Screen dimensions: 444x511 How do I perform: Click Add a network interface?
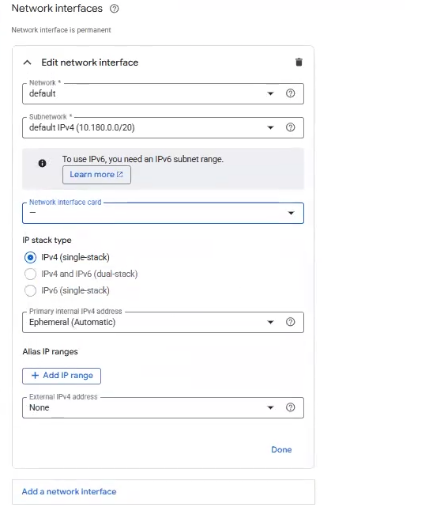point(69,491)
